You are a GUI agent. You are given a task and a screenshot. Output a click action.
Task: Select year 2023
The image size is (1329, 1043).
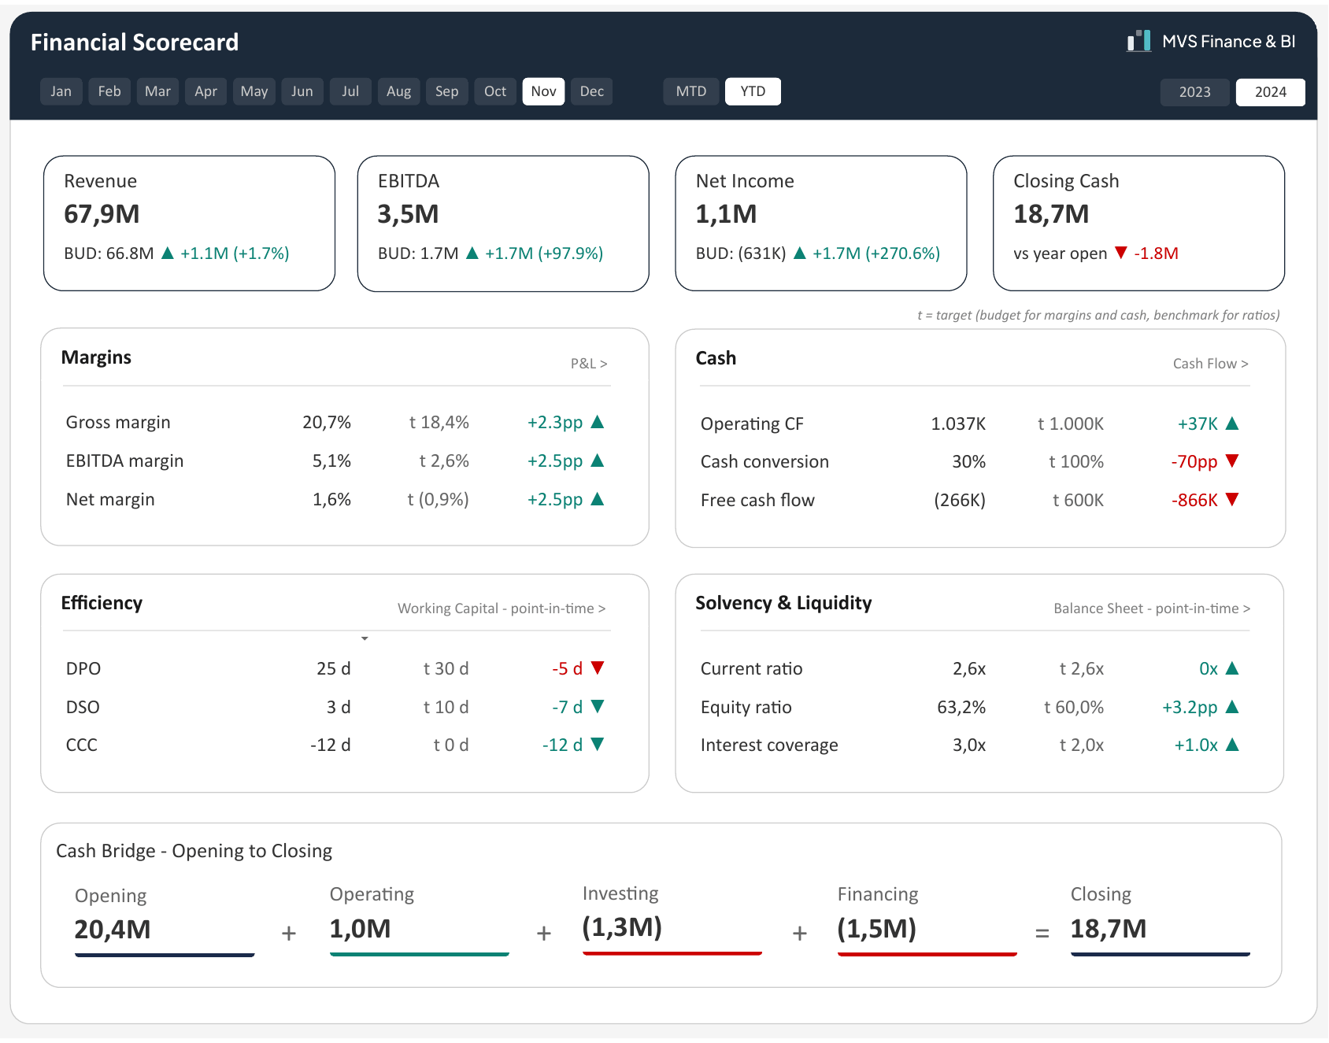[1195, 92]
